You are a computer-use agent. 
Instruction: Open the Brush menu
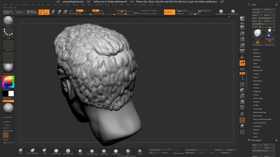pos(11,5)
